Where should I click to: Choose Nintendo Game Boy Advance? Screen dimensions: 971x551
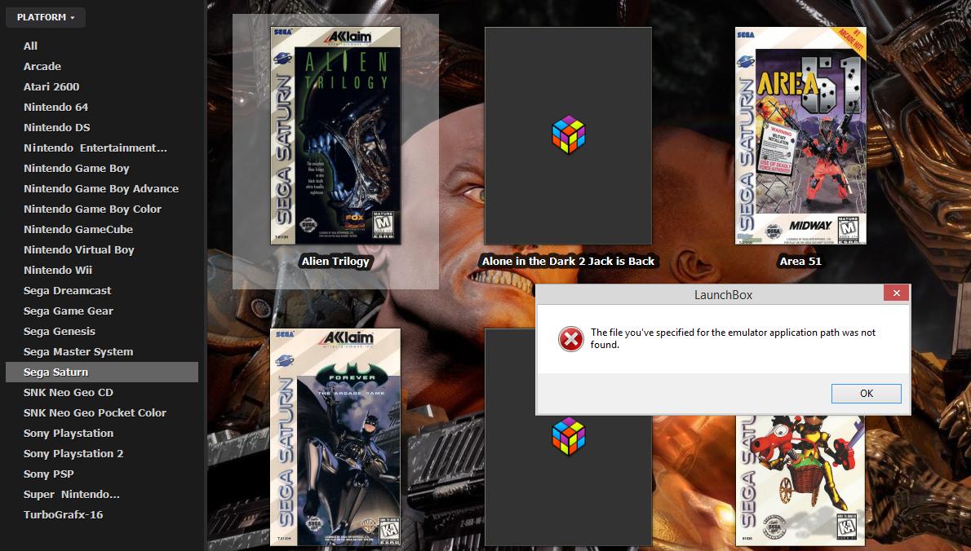pos(101,188)
